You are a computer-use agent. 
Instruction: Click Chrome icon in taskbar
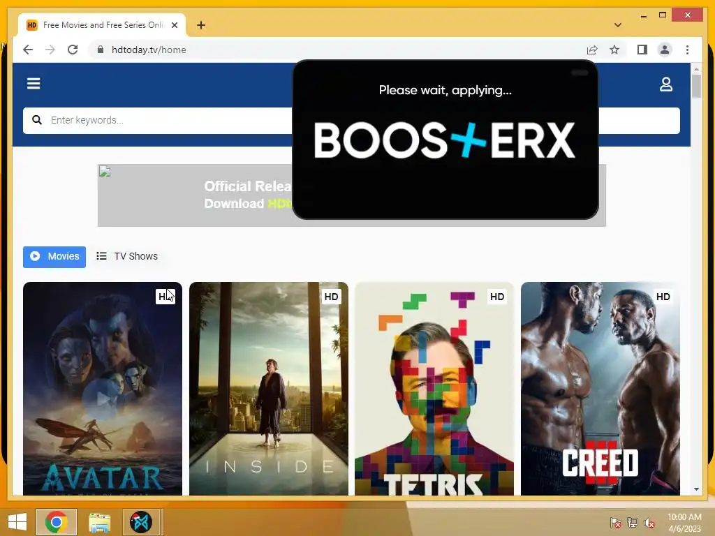click(57, 522)
